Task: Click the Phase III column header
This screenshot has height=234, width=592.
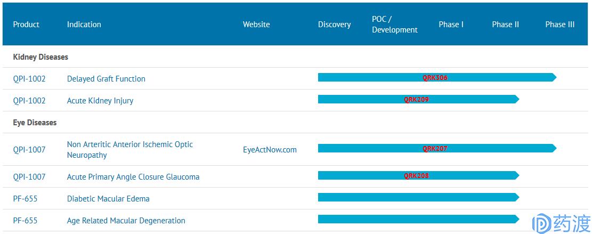Action: 559,25
